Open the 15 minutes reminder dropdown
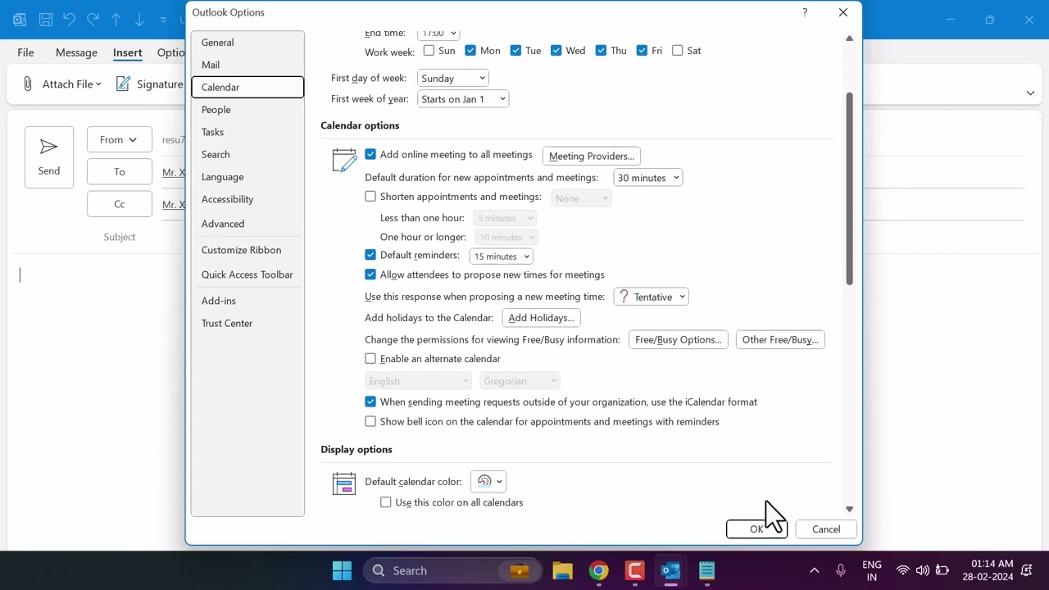The image size is (1049, 590). (x=501, y=256)
